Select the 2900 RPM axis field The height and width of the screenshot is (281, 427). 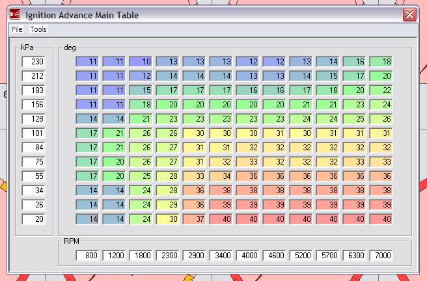194,256
